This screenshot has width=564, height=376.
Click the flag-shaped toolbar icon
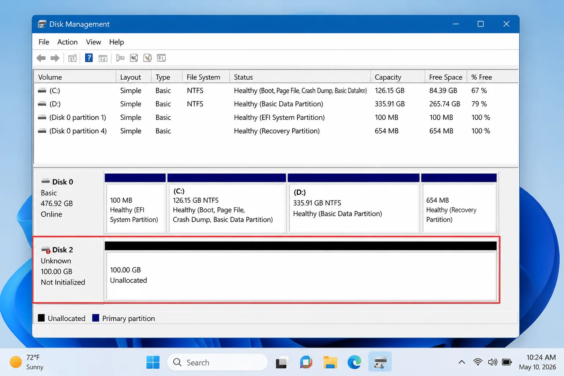coord(120,58)
